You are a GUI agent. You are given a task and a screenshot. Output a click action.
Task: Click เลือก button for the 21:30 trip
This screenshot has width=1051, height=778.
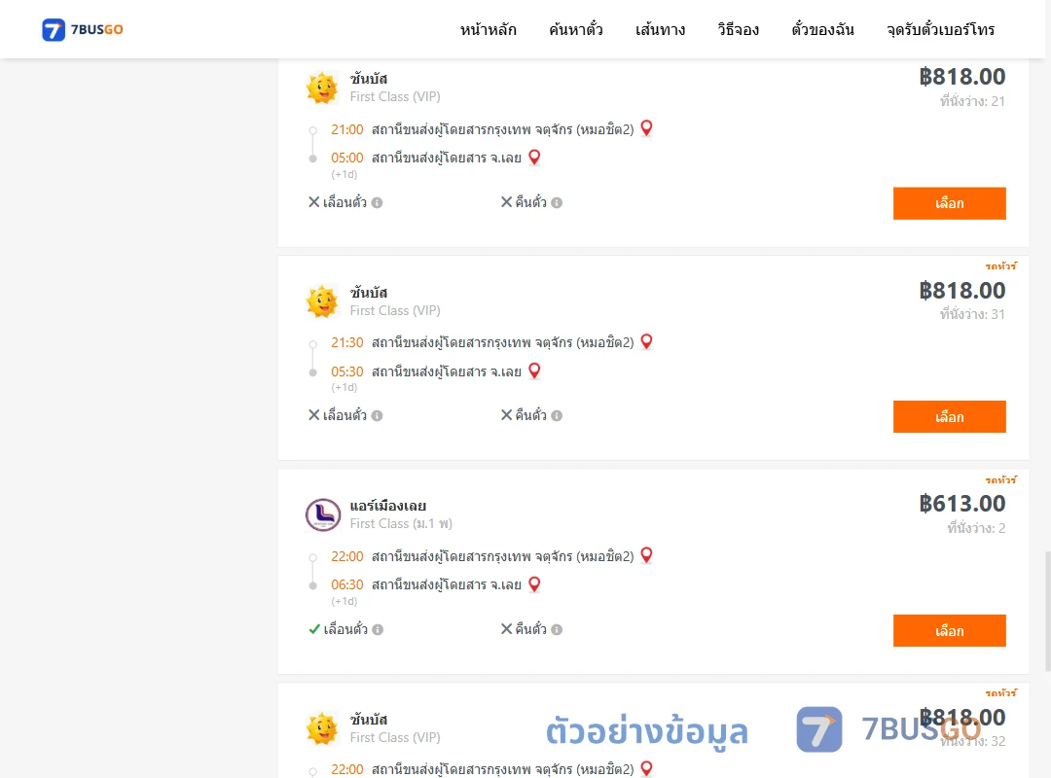[x=949, y=417]
